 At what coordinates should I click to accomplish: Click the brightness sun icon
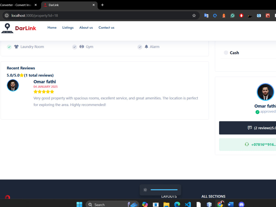[x=145, y=190]
